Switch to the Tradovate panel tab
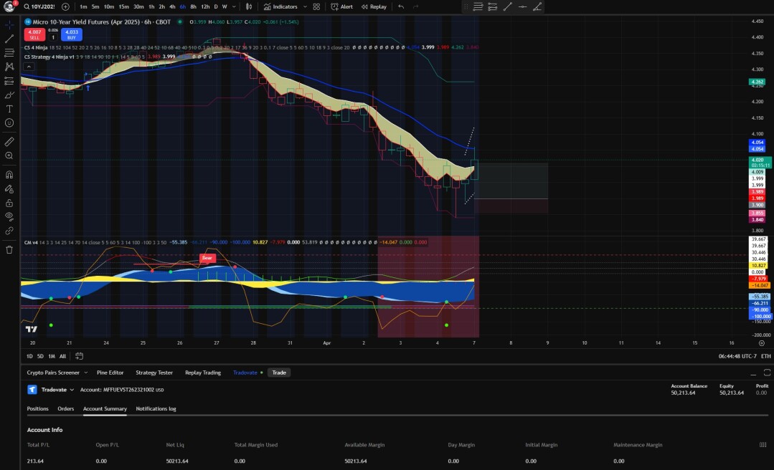This screenshot has width=774, height=470. 245,373
